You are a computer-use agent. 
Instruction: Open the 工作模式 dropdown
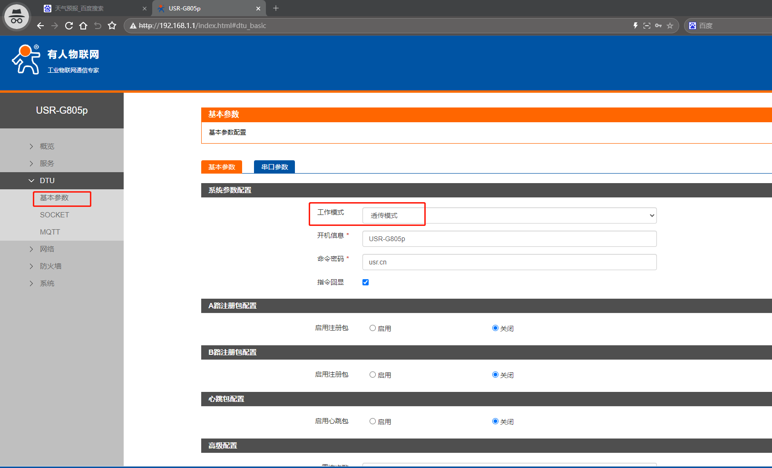click(x=509, y=215)
